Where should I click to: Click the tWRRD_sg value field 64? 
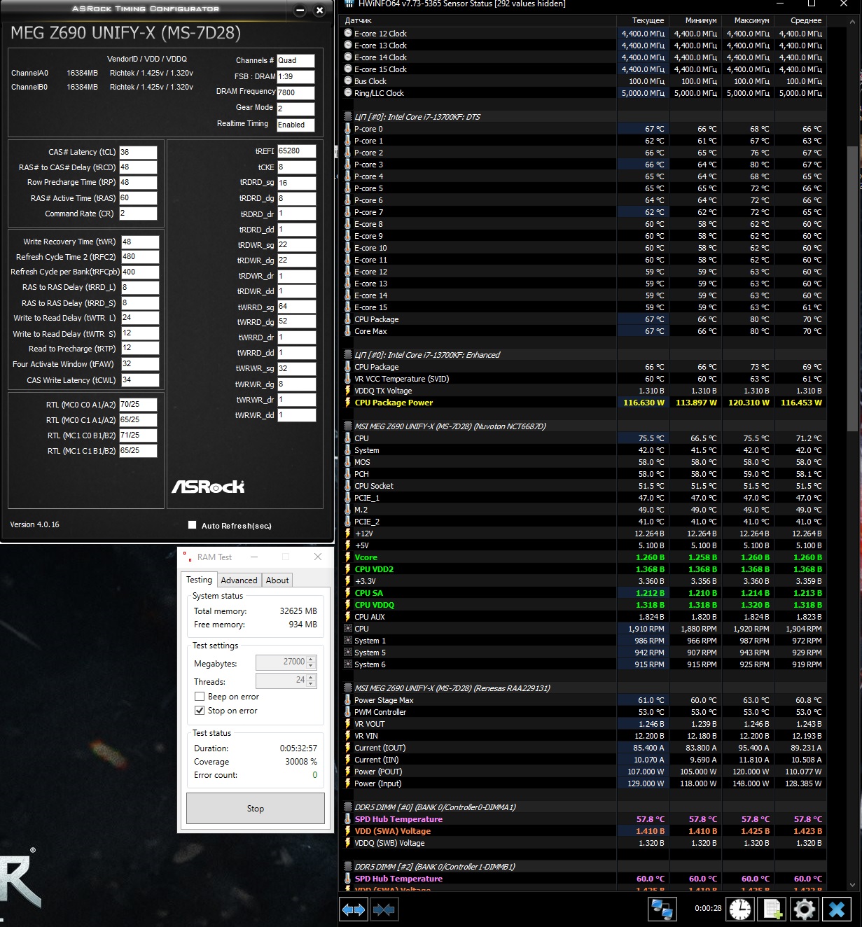point(296,307)
